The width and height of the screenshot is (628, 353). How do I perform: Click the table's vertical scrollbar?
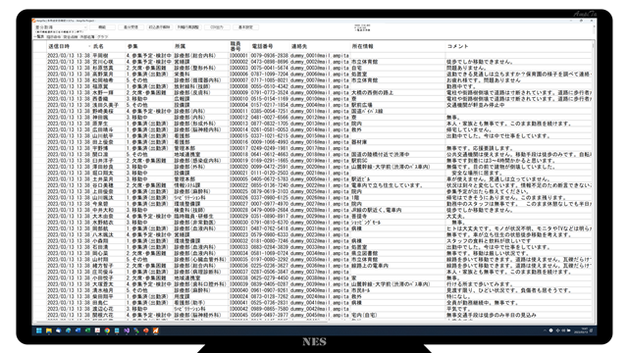(x=594, y=180)
